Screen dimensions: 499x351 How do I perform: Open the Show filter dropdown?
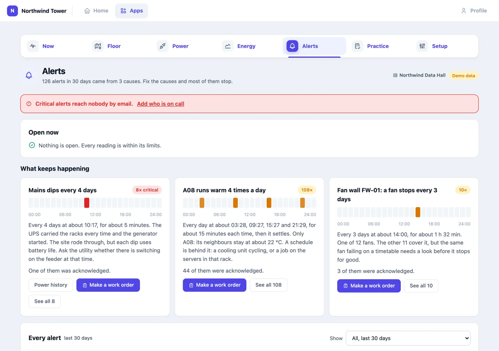pyautogui.click(x=408, y=338)
